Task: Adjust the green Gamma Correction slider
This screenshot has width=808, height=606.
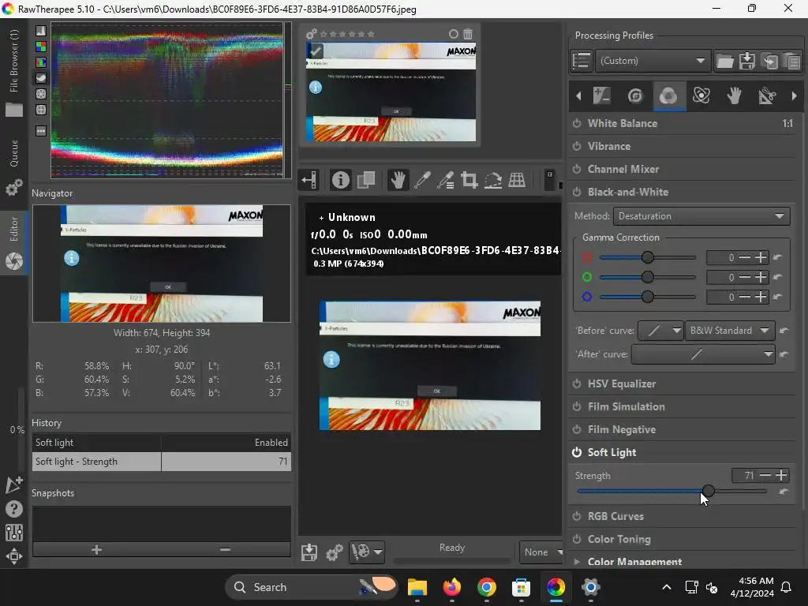Action: 647,277
